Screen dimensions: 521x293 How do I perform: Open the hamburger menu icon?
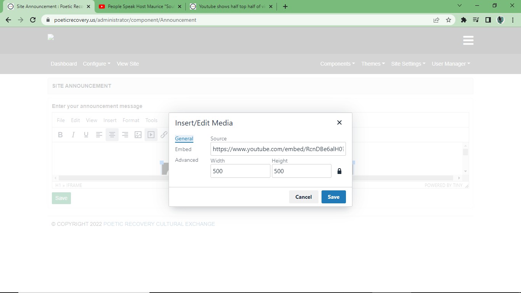coord(468,40)
